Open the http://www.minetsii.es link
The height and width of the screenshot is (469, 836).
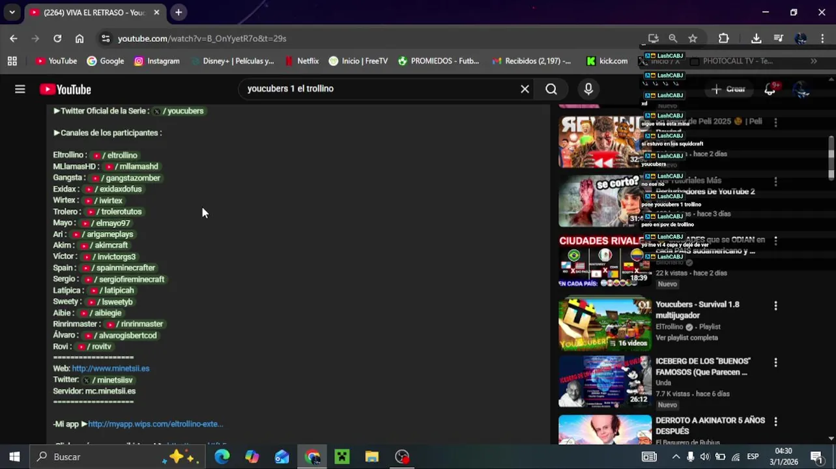(111, 369)
